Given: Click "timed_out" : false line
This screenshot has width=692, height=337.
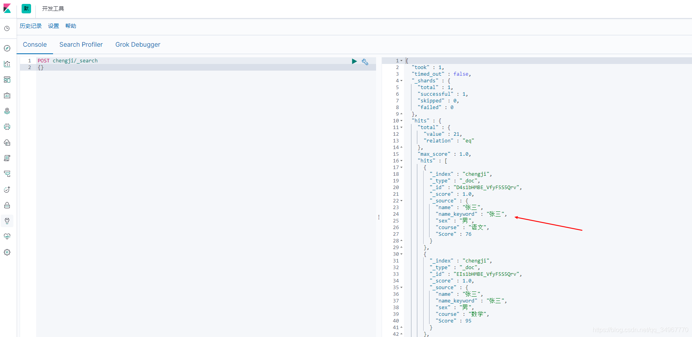Looking at the screenshot, I should click(441, 74).
